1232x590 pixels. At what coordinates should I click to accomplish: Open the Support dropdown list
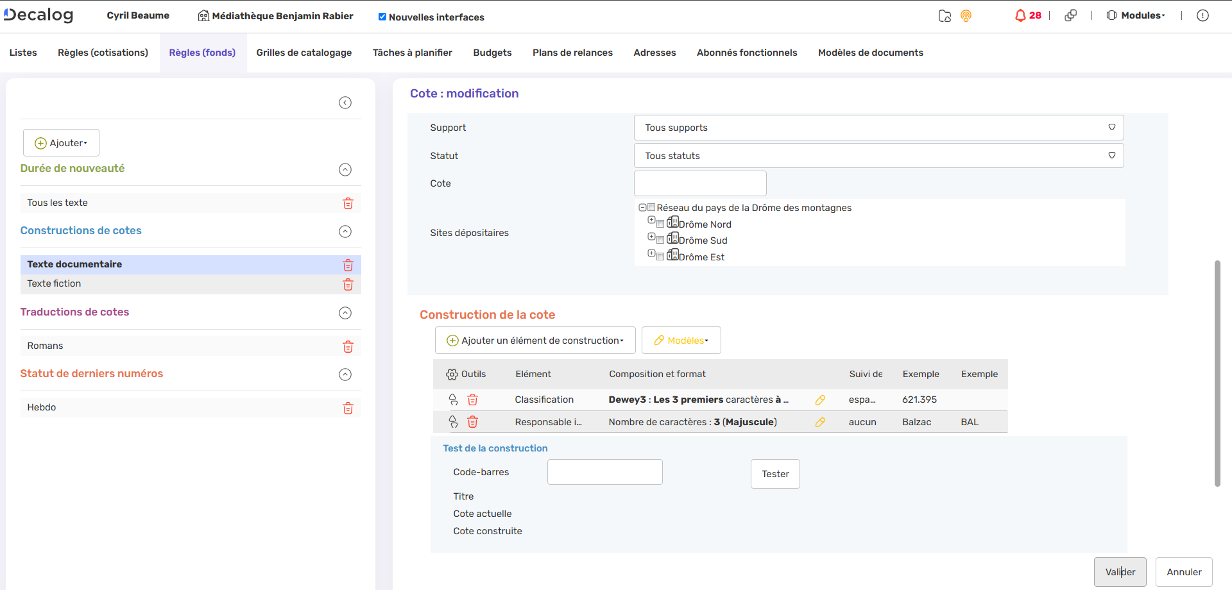[878, 128]
